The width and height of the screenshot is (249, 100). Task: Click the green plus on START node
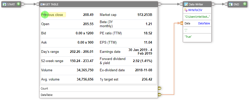tap(18, 4)
